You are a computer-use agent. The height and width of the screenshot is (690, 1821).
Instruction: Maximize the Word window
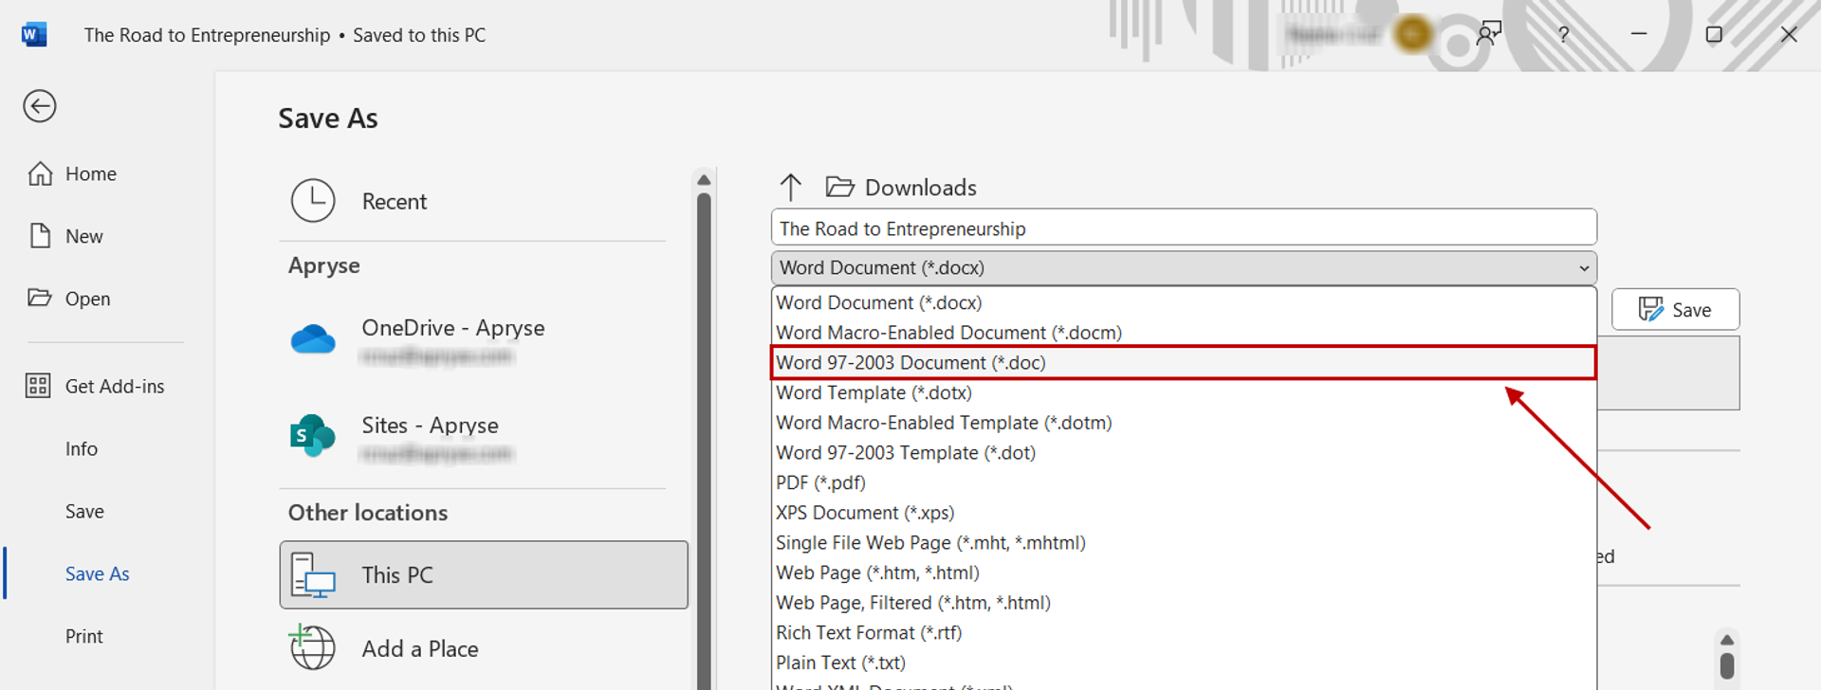coord(1714,34)
